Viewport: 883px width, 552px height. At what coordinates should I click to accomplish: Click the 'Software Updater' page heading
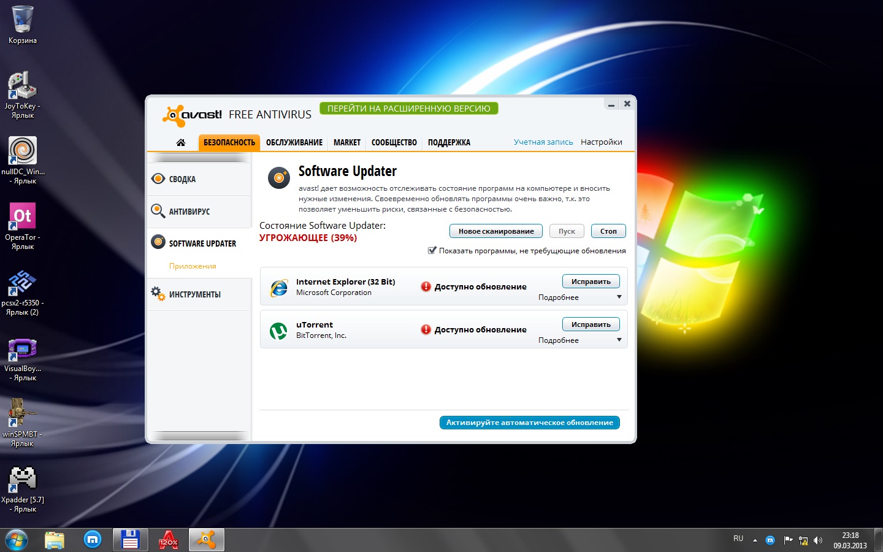(348, 171)
